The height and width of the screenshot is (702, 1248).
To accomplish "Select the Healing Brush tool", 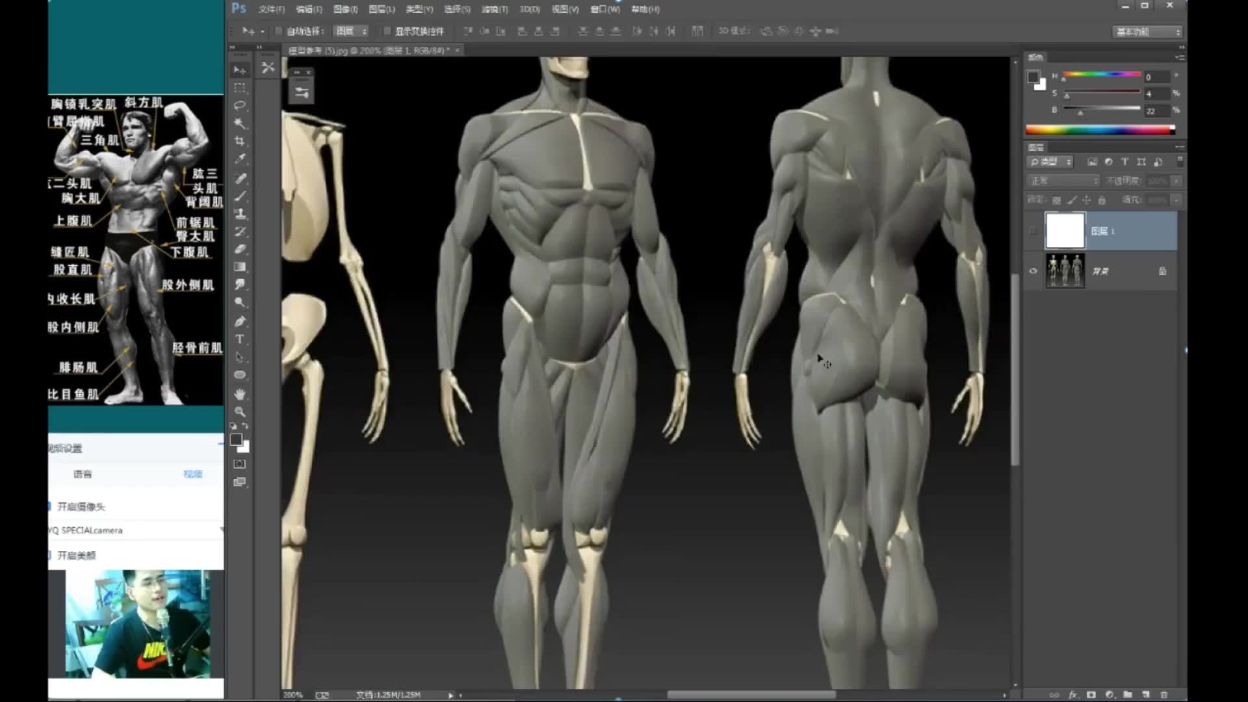I will point(240,178).
